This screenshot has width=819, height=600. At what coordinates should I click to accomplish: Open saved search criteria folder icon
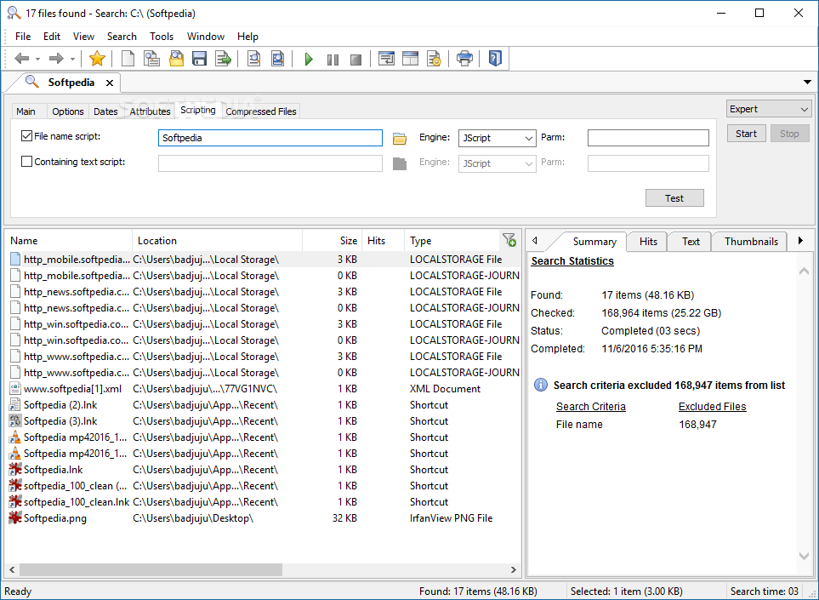tap(177, 59)
